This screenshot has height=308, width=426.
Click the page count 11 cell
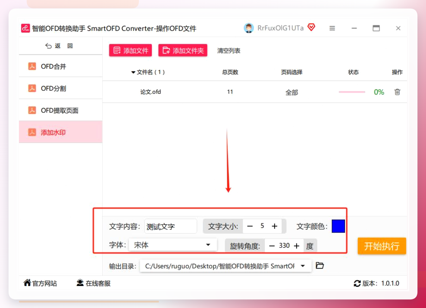pyautogui.click(x=230, y=92)
